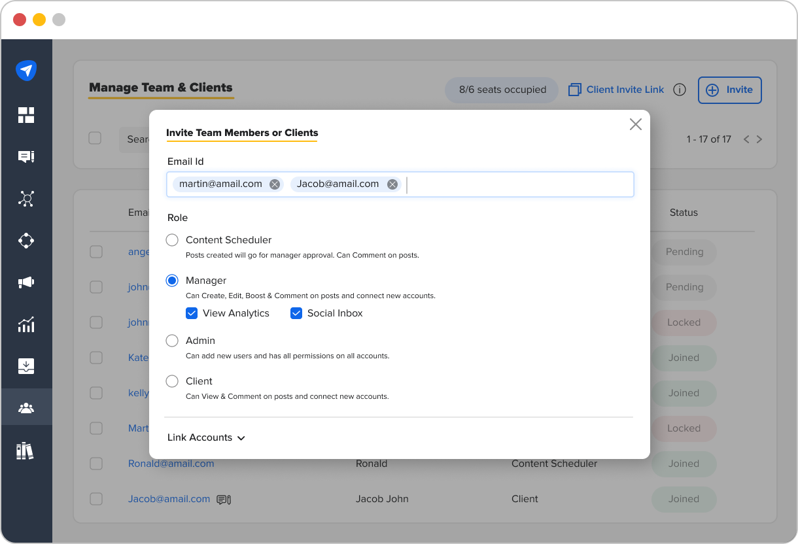This screenshot has height=544, width=798.
Task: Select the team management sidebar icon
Action: pos(26,408)
